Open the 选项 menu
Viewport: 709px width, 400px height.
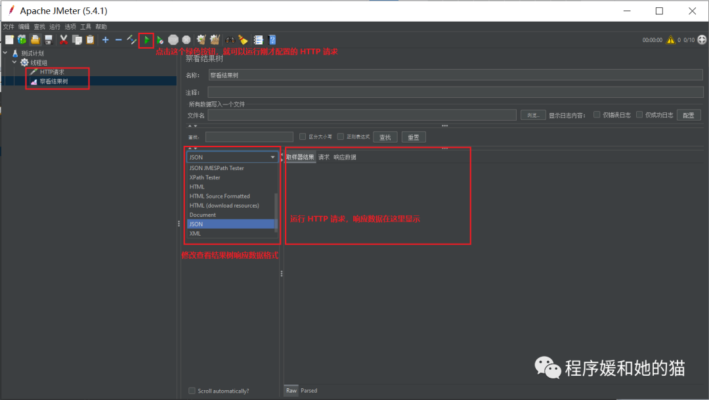pos(70,27)
